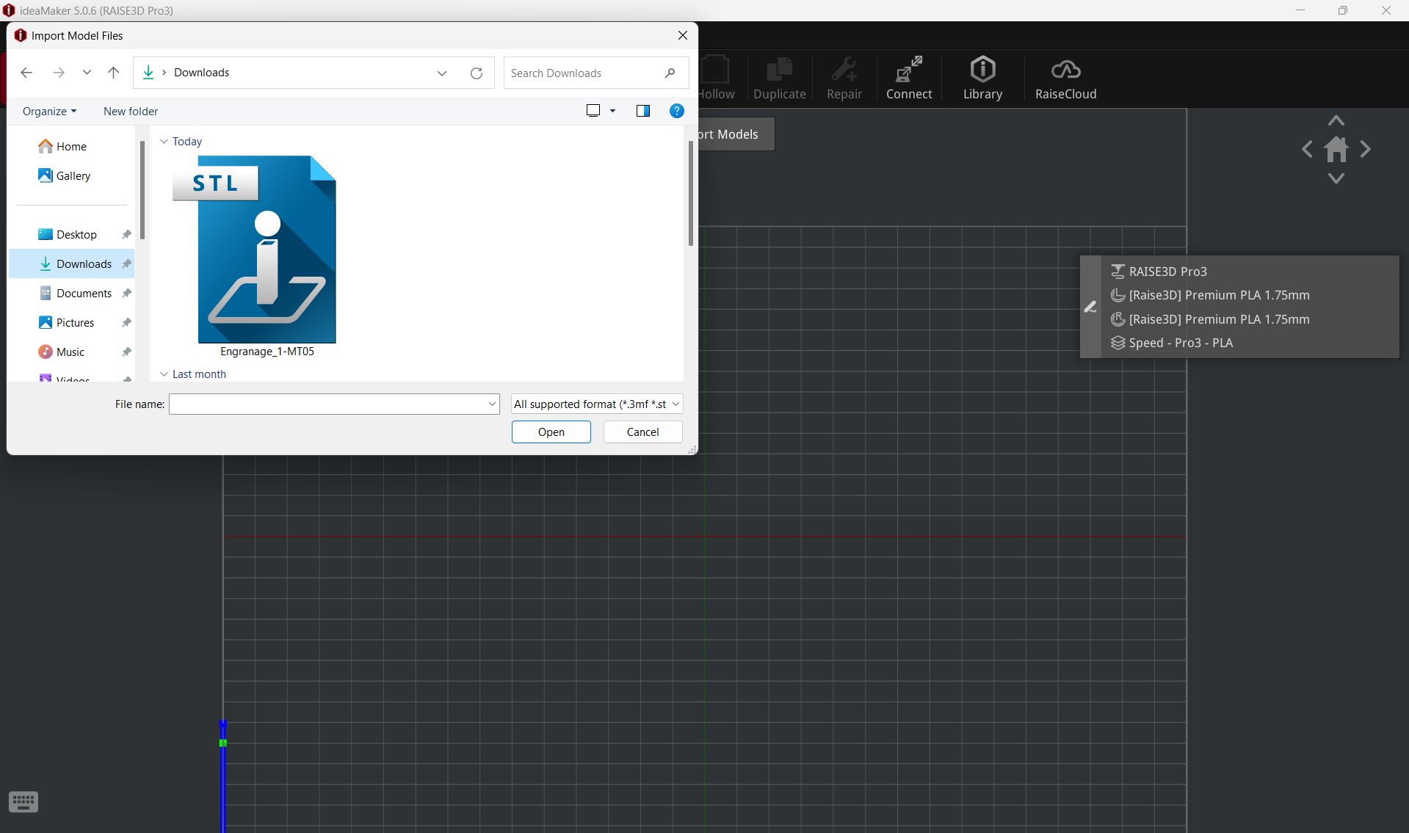The width and height of the screenshot is (1409, 833).
Task: Create a New folder
Action: pyautogui.click(x=131, y=112)
